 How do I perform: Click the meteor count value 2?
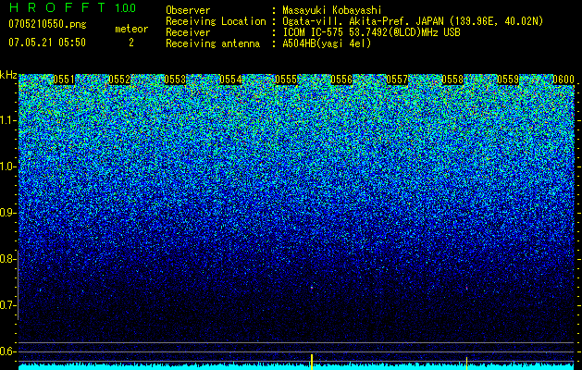131,43
